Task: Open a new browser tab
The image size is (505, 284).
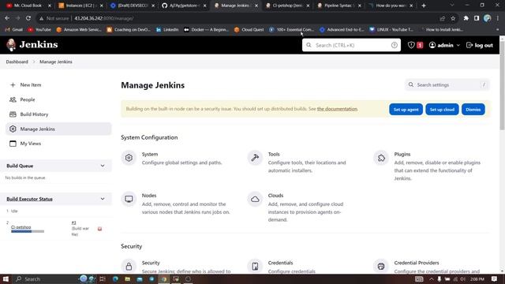Action: point(424,6)
